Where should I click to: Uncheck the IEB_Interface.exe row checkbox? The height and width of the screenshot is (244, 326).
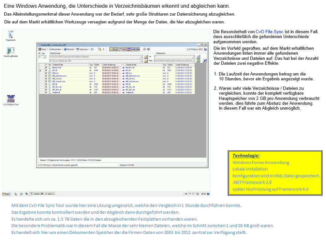pyautogui.click(x=46, y=76)
